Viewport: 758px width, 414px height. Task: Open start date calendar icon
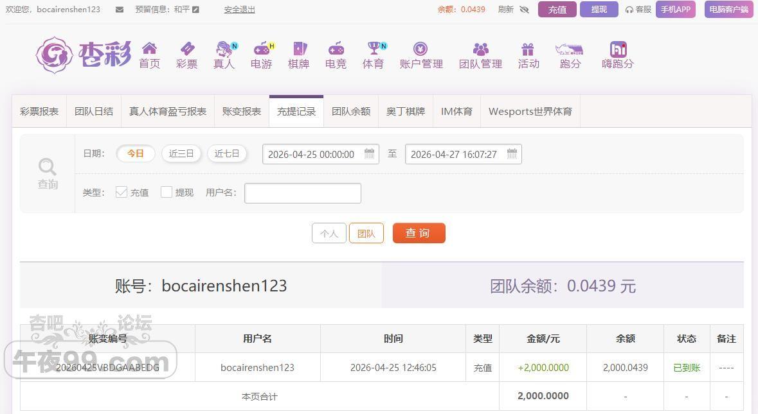click(369, 154)
